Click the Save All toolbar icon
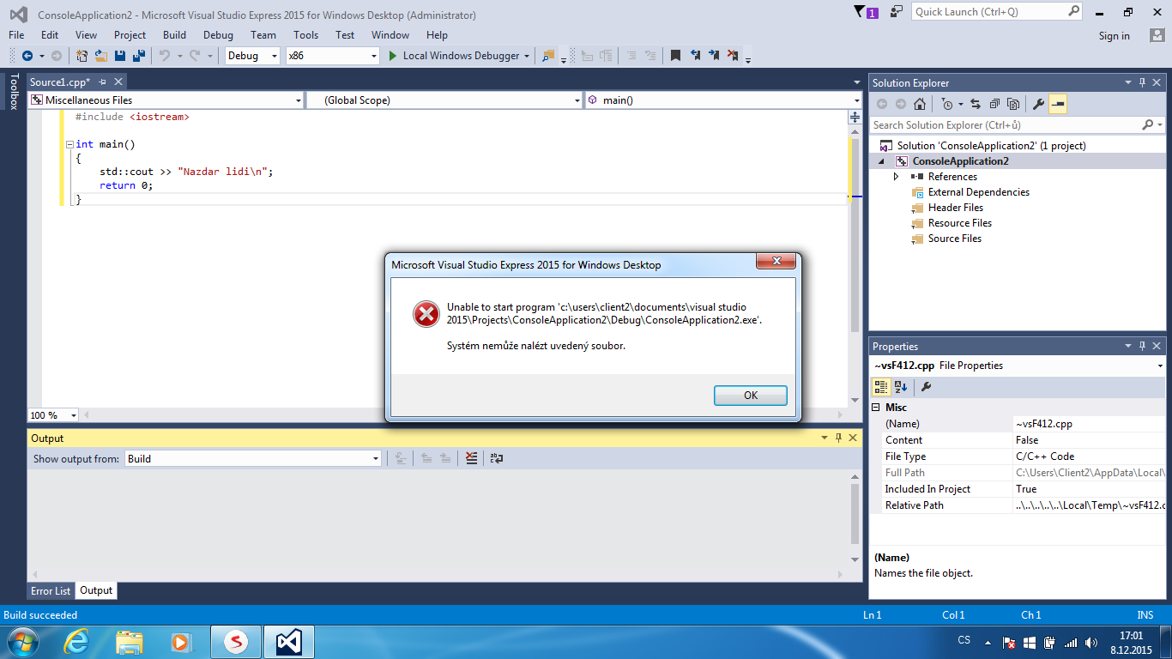 pos(137,56)
